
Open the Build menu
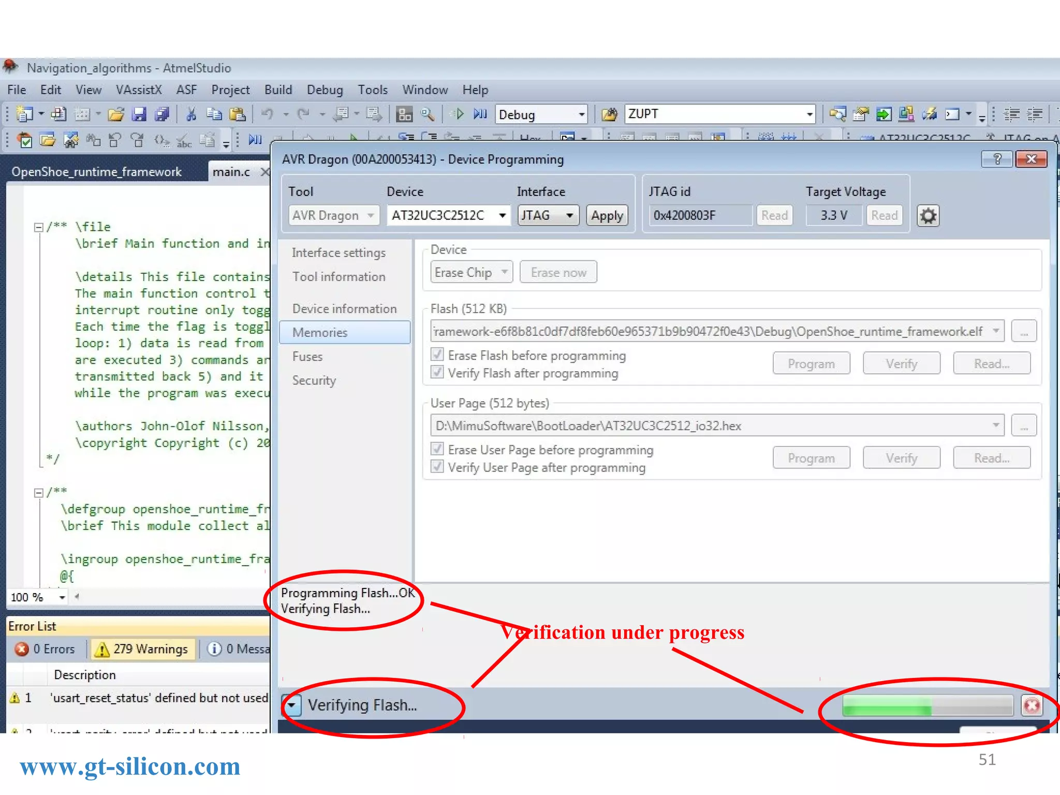278,90
